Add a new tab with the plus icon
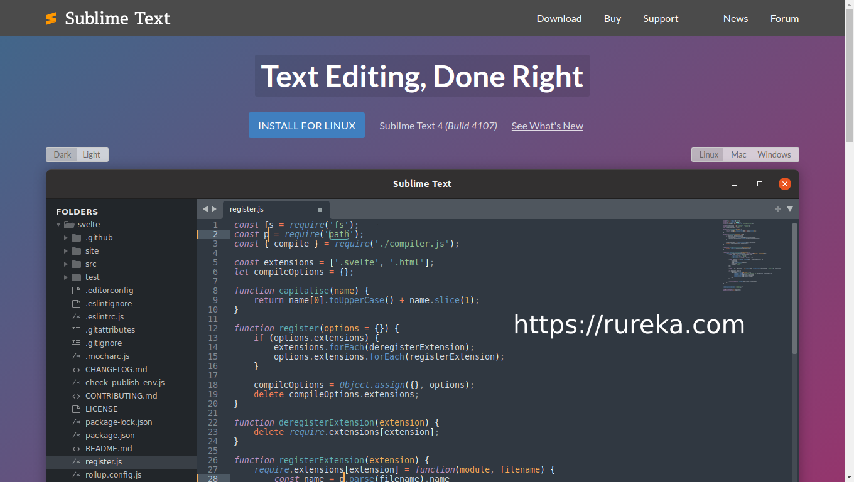This screenshot has height=482, width=854. click(x=778, y=209)
